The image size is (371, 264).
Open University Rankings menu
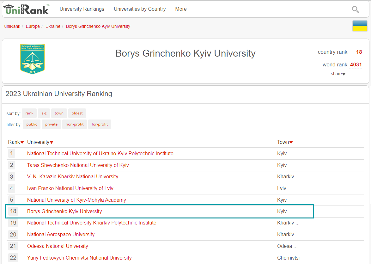[x=82, y=9]
